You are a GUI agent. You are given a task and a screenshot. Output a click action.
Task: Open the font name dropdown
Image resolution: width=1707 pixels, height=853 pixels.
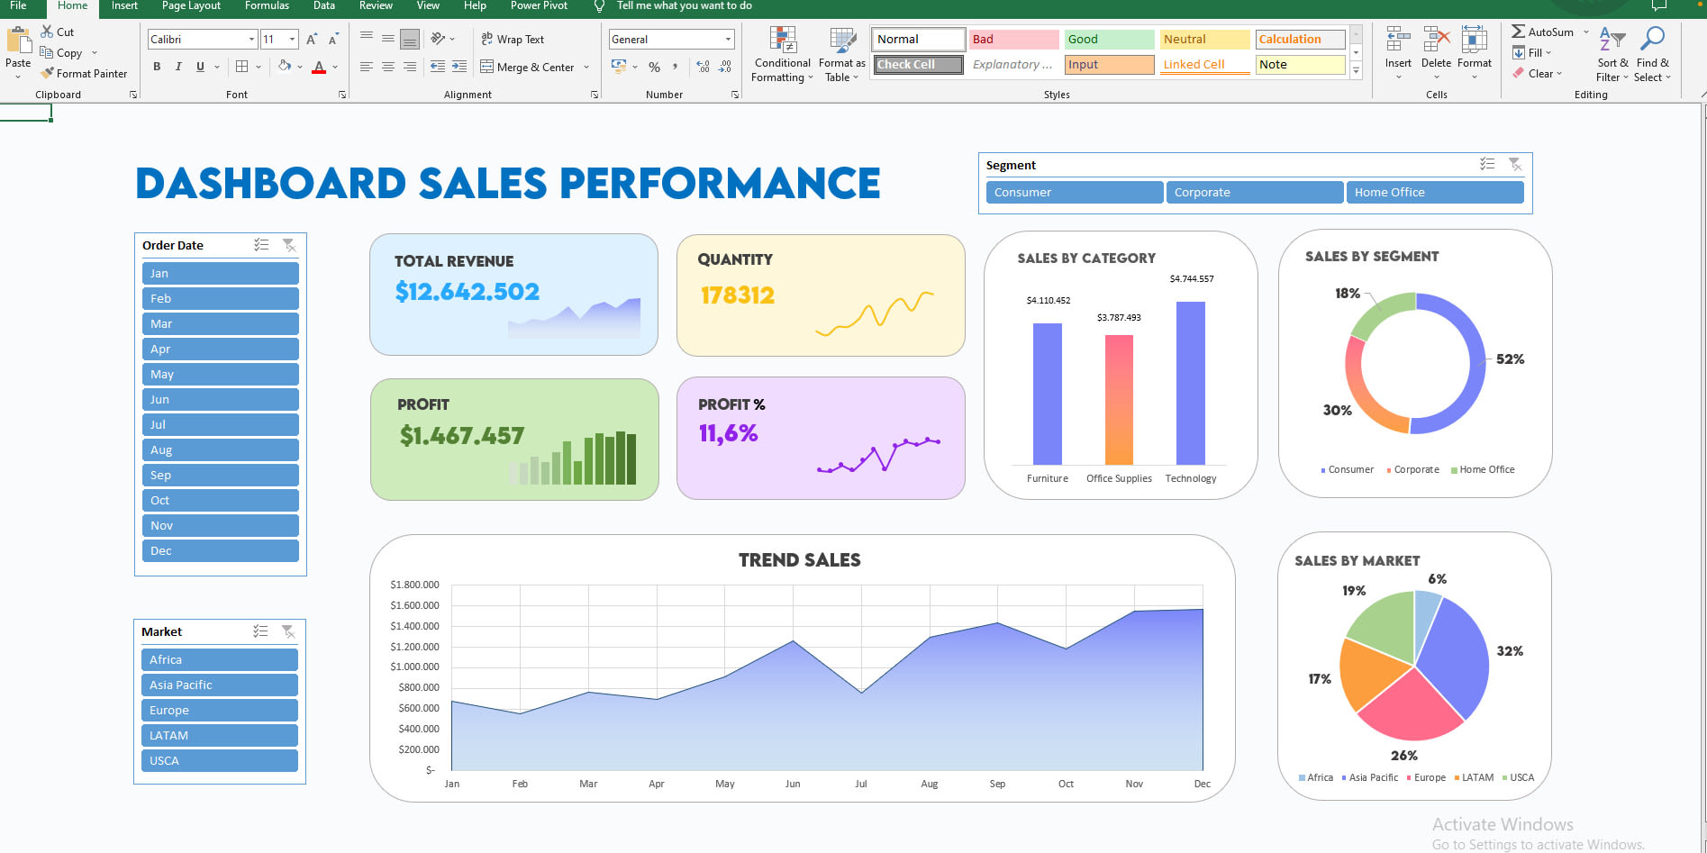click(252, 39)
